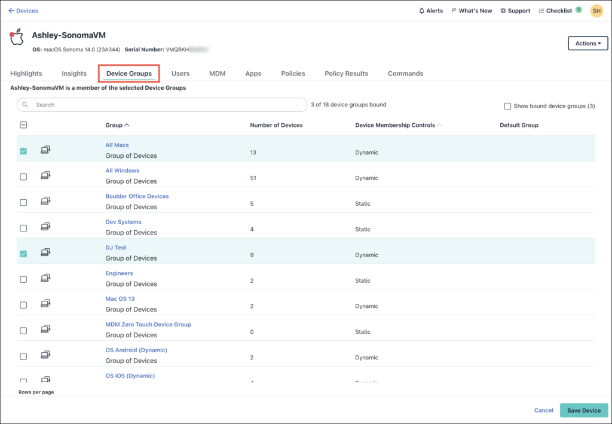The image size is (612, 424).
Task: Open the Insights tab
Action: pos(74,74)
